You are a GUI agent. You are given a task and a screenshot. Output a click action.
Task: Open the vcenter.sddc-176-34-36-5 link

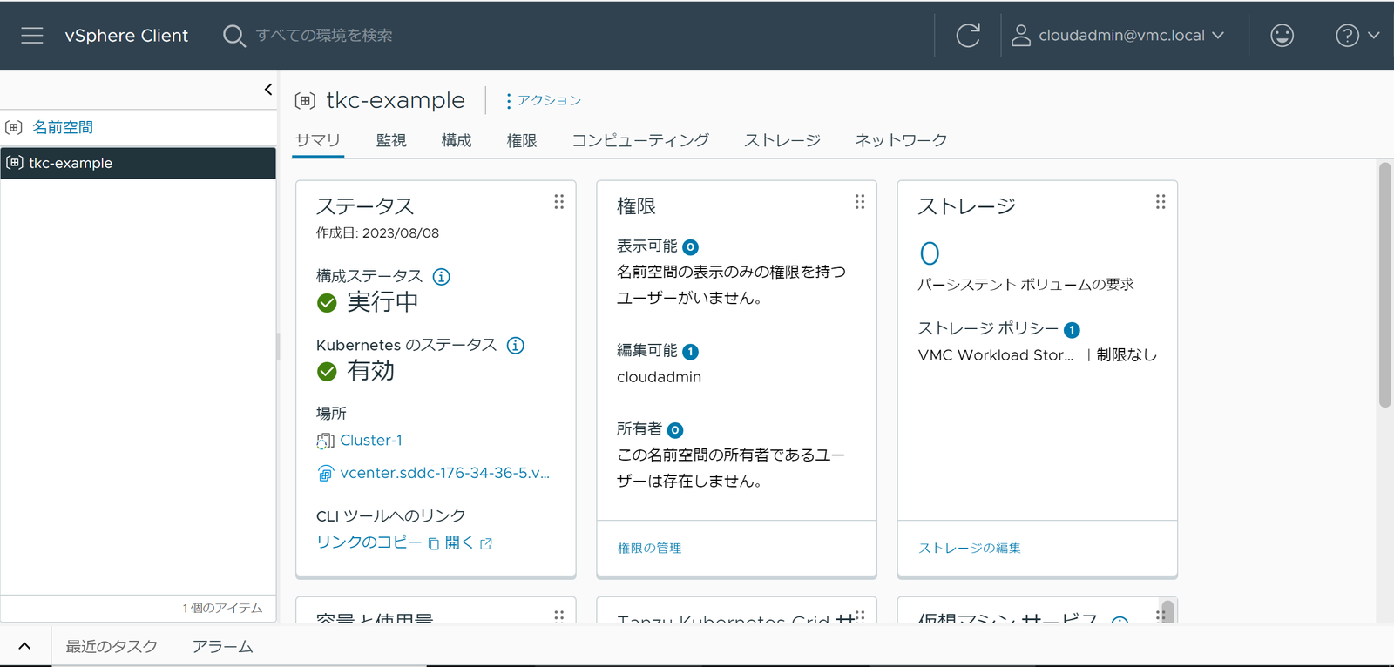pos(445,474)
